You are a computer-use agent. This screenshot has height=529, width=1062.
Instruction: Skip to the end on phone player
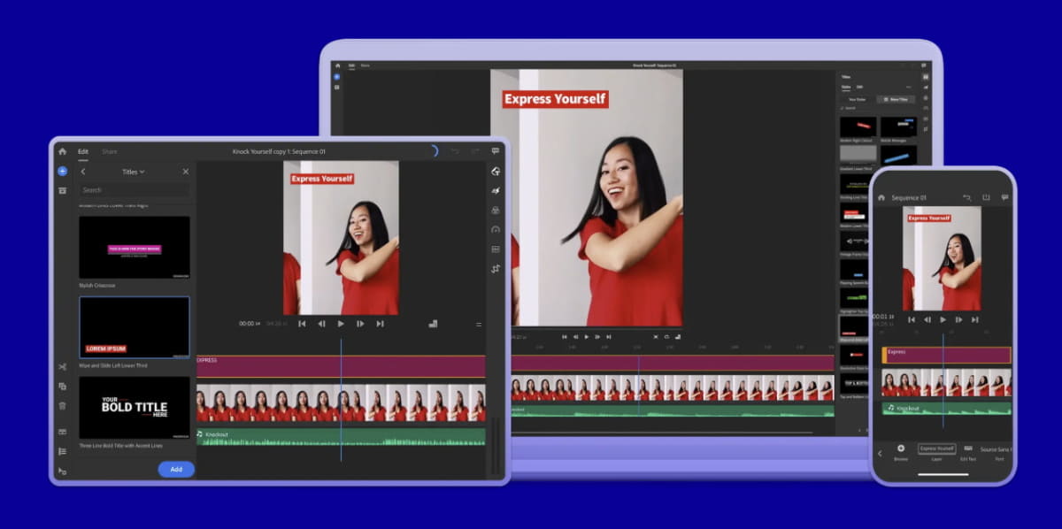point(975,319)
